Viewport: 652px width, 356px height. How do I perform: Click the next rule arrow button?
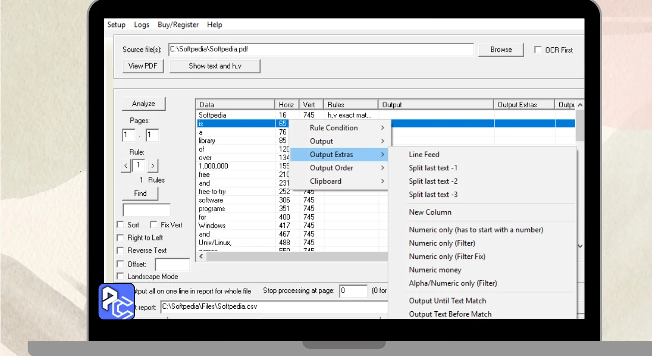click(x=153, y=165)
